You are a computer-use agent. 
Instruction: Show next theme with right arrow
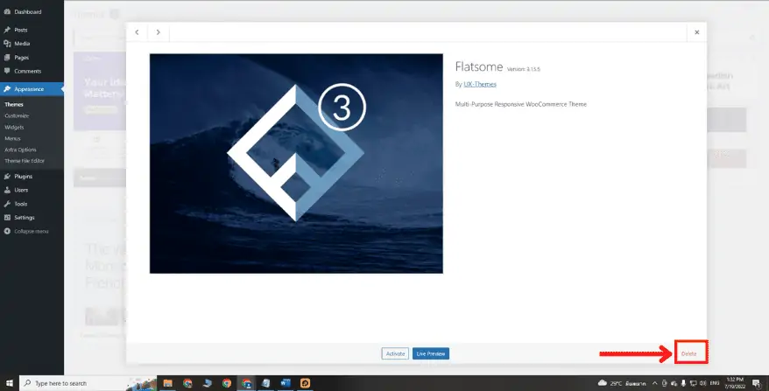coord(158,32)
